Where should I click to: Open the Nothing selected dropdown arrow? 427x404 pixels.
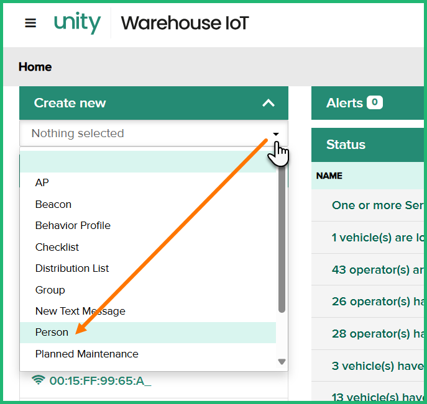[x=276, y=133]
